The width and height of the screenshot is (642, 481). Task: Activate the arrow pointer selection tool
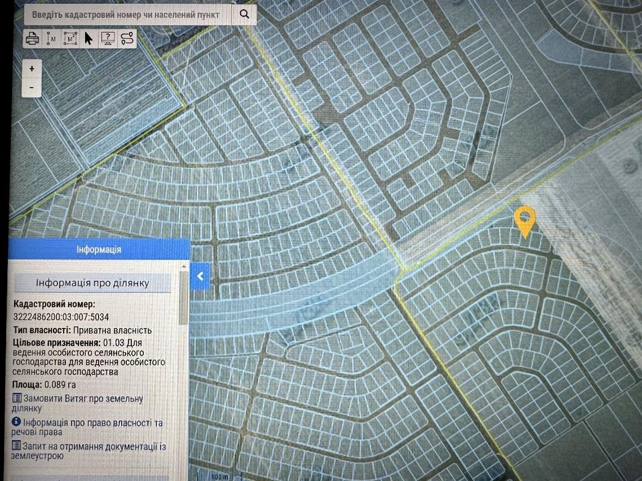88,39
